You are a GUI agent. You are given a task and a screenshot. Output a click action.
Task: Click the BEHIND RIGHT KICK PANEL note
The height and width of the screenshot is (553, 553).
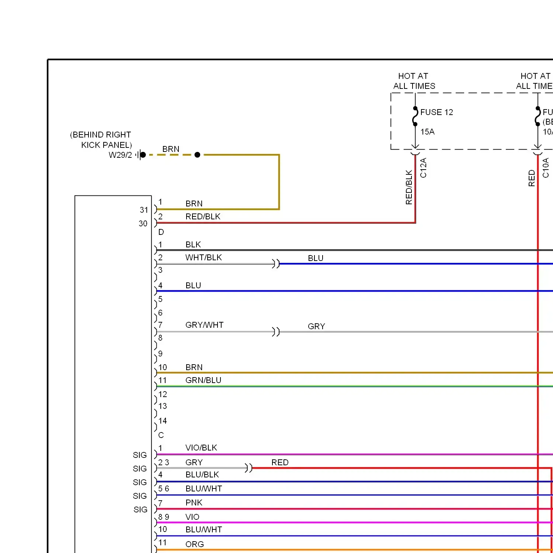pyautogui.click(x=101, y=140)
